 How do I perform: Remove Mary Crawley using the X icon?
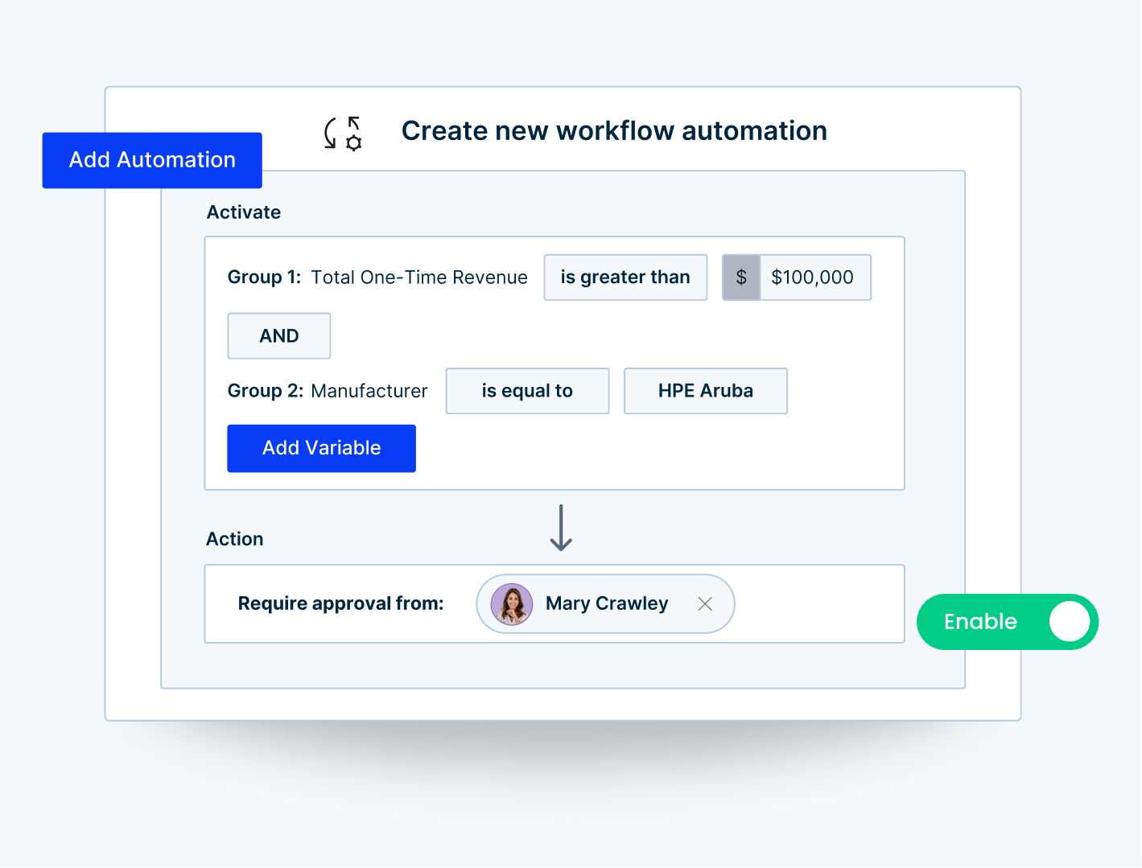[705, 603]
